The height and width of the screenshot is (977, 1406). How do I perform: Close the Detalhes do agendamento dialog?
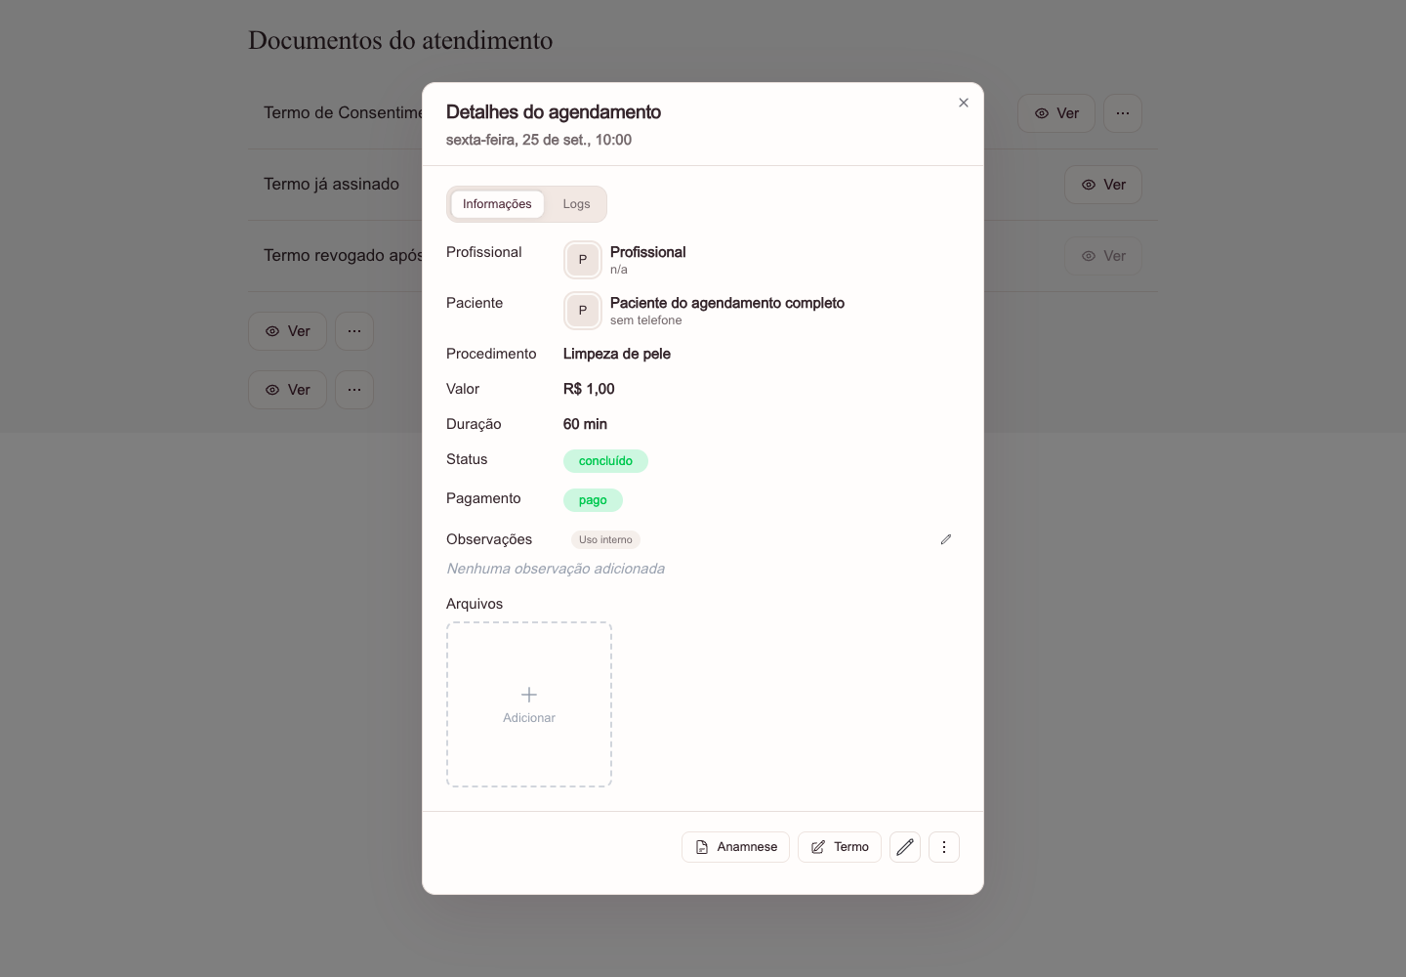[x=964, y=103]
